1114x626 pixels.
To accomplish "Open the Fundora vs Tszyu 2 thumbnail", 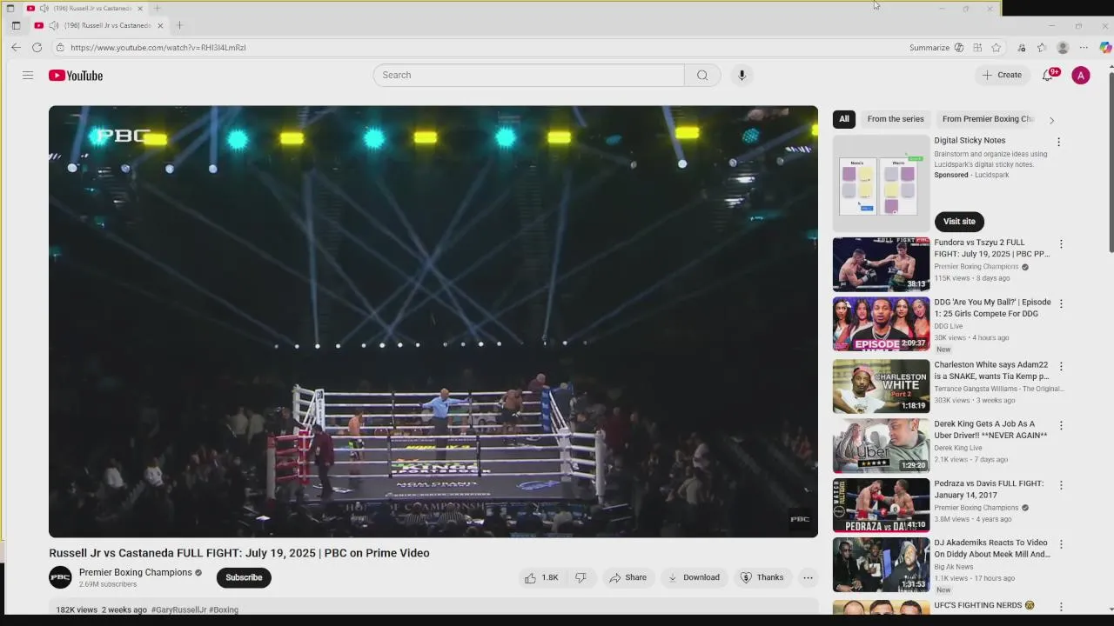I will click(881, 264).
